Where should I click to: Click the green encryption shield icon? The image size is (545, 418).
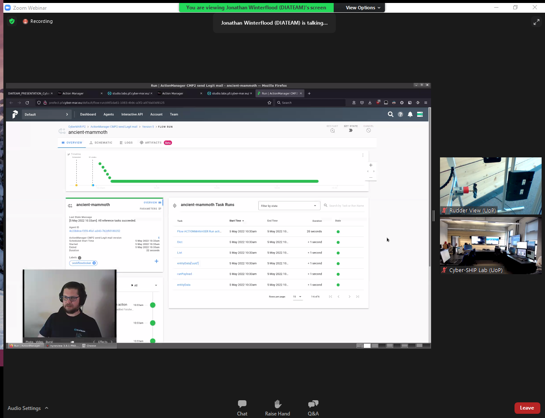point(12,21)
